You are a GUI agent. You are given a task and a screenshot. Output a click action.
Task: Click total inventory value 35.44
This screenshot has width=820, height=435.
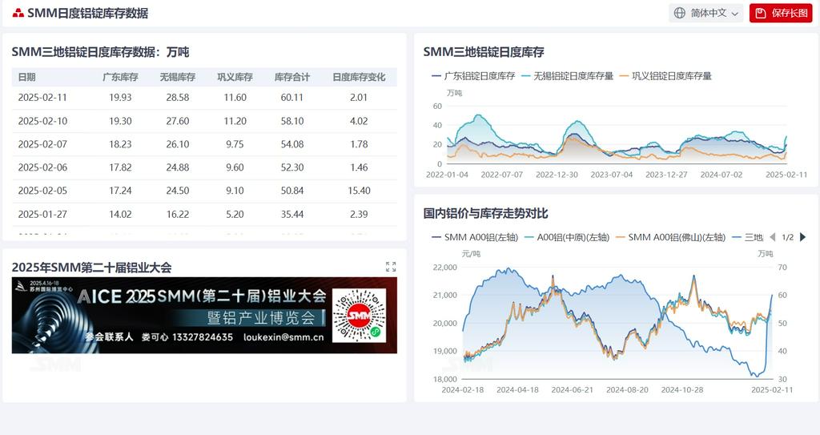pos(291,214)
